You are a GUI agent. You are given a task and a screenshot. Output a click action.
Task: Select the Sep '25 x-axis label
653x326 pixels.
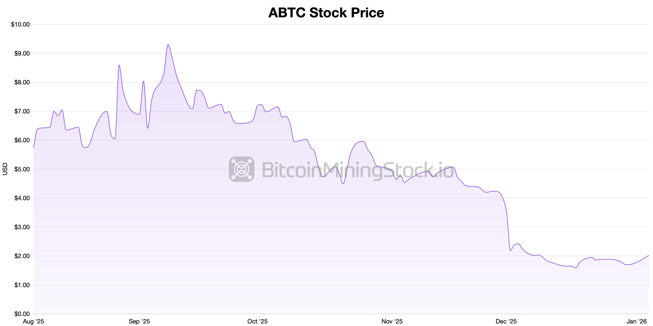click(139, 321)
